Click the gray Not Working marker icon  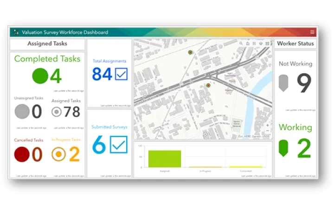(x=283, y=83)
